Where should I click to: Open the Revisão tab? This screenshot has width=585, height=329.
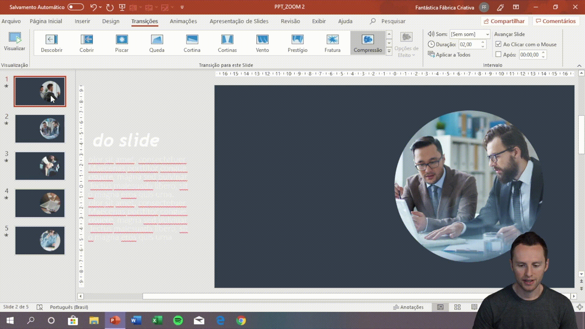[290, 21]
